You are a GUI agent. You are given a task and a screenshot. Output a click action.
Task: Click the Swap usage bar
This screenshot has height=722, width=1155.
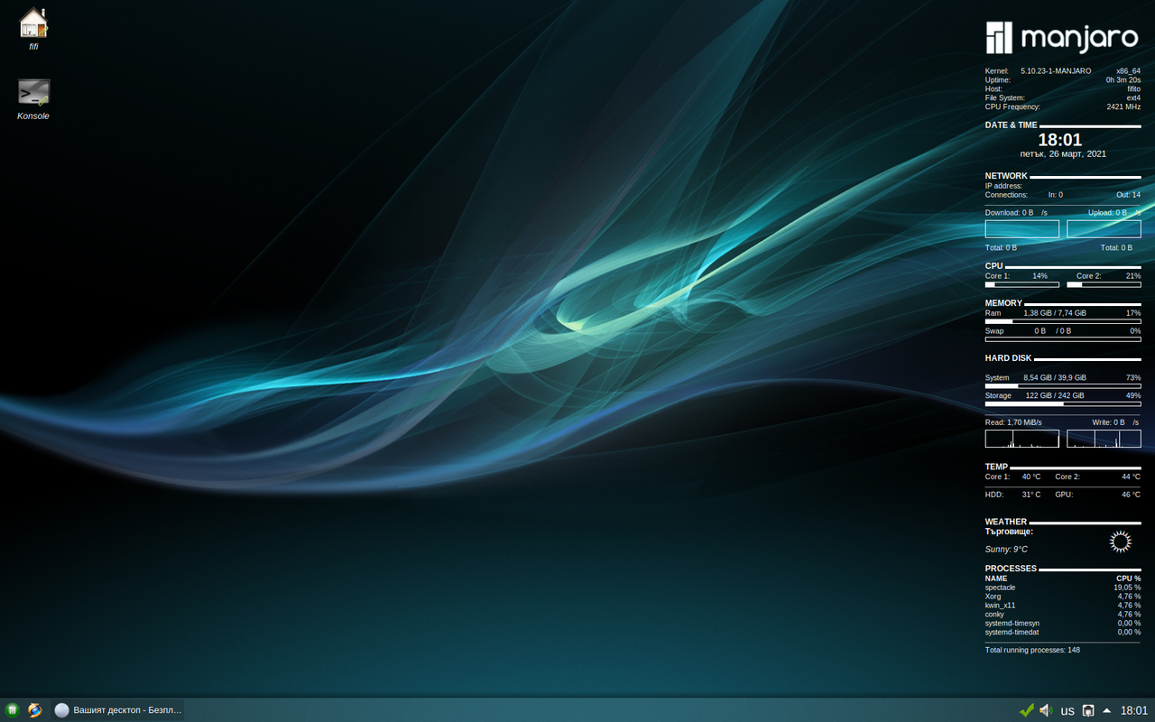(x=1063, y=339)
